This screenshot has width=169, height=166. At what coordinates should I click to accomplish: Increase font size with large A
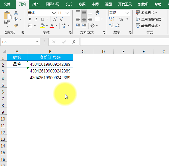(55, 19)
